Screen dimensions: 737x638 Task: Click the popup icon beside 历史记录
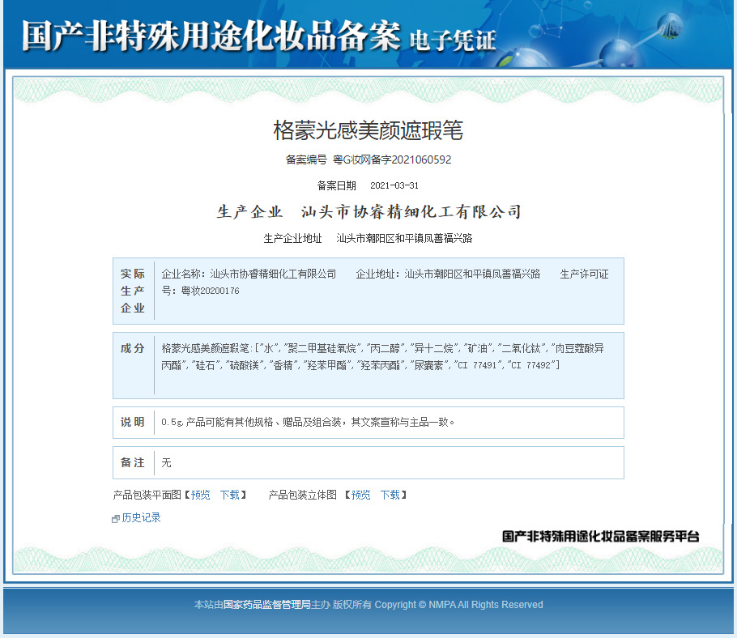(116, 519)
